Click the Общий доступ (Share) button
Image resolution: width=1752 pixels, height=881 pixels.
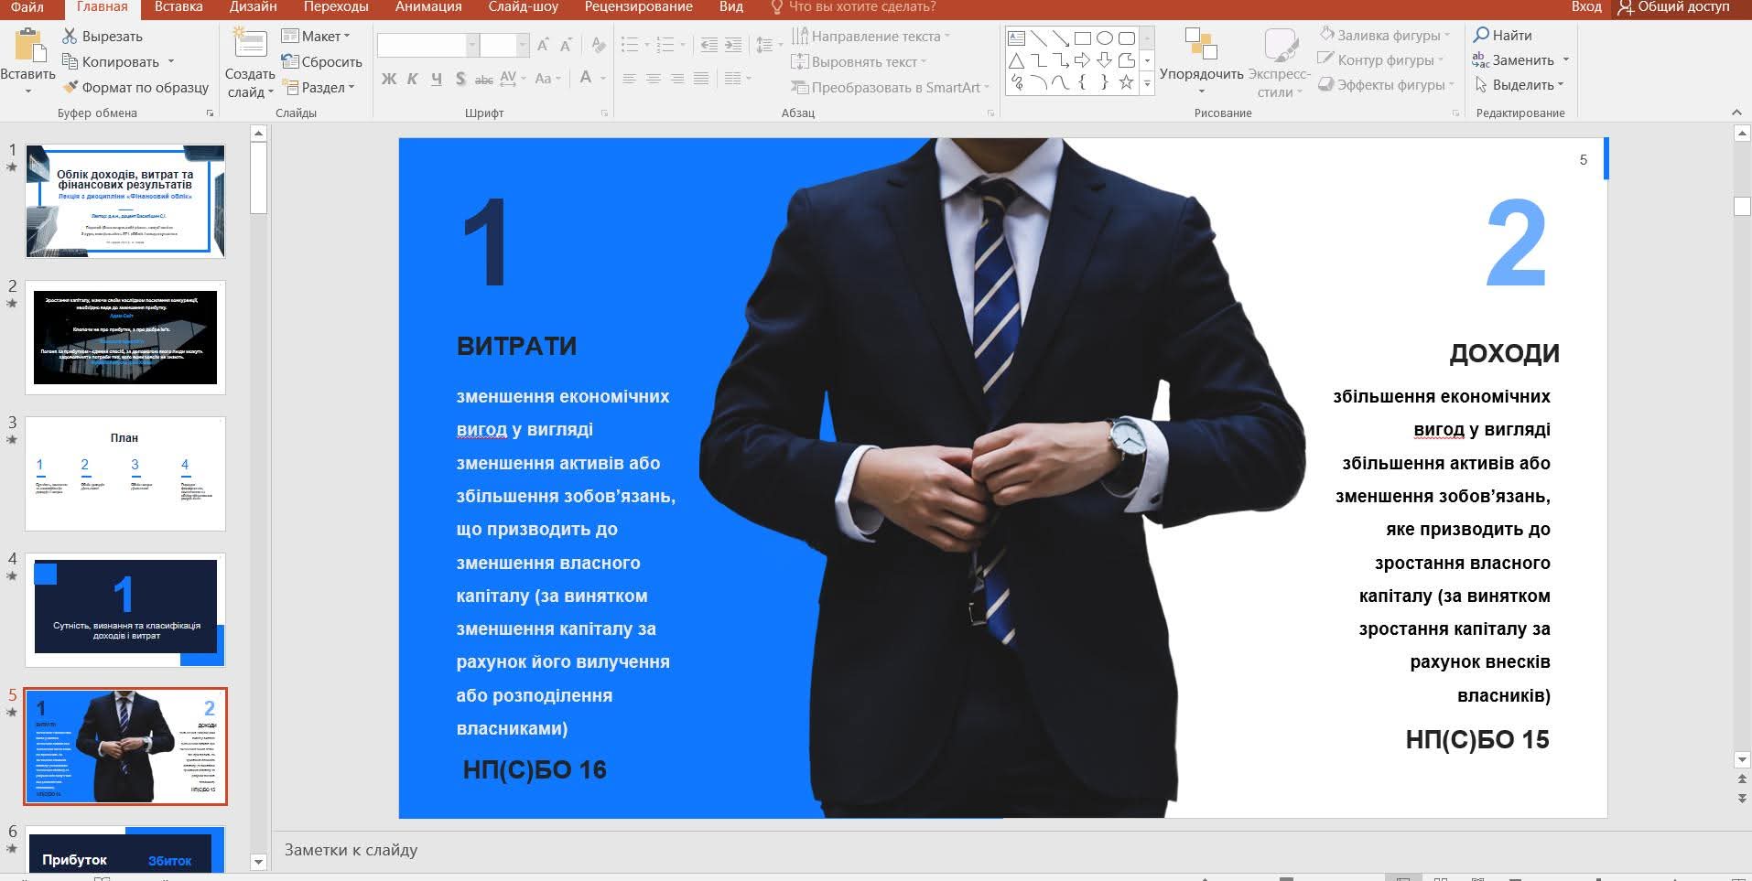[1673, 7]
